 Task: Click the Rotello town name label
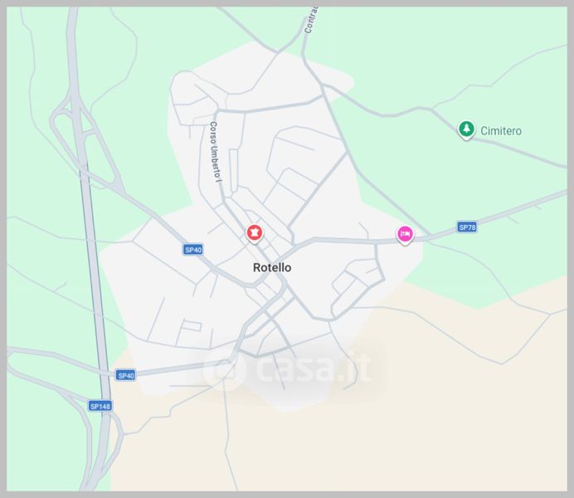tap(272, 267)
